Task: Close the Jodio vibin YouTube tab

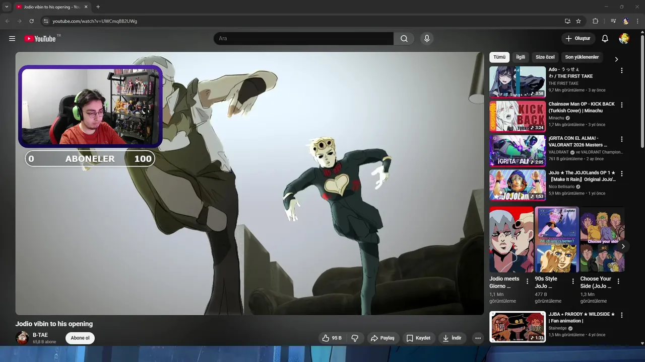Action: 86,7
